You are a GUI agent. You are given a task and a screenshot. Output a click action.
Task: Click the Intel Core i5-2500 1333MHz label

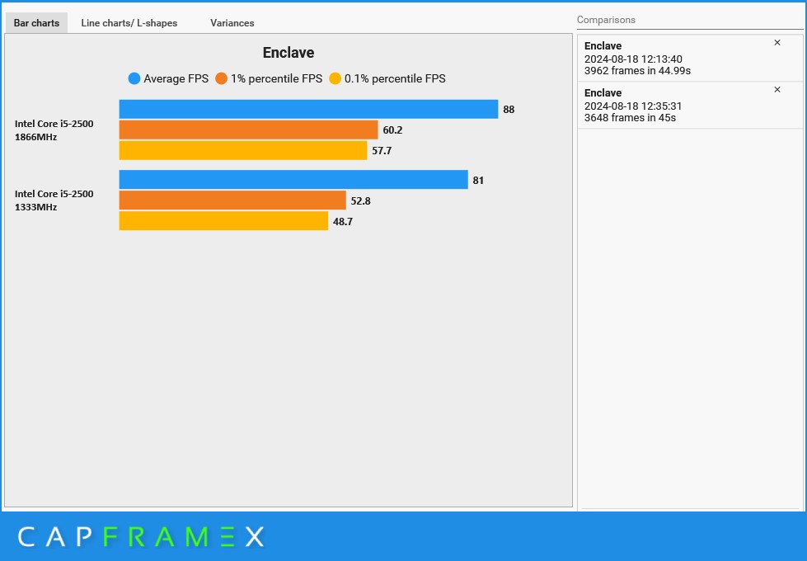click(x=54, y=200)
